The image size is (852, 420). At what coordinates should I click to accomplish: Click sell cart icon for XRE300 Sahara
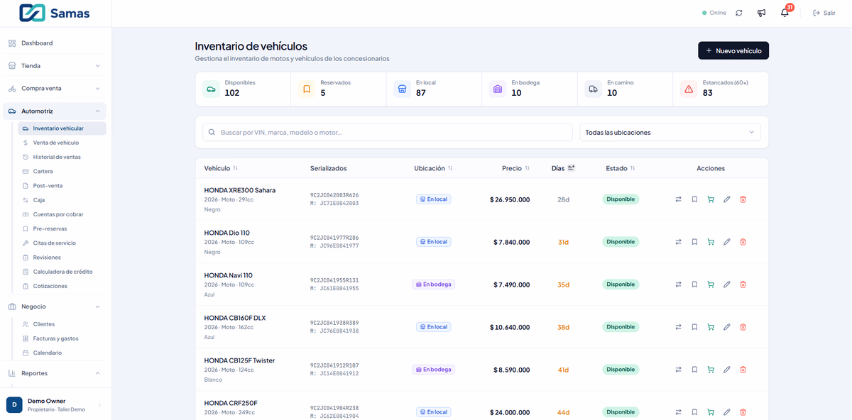711,199
